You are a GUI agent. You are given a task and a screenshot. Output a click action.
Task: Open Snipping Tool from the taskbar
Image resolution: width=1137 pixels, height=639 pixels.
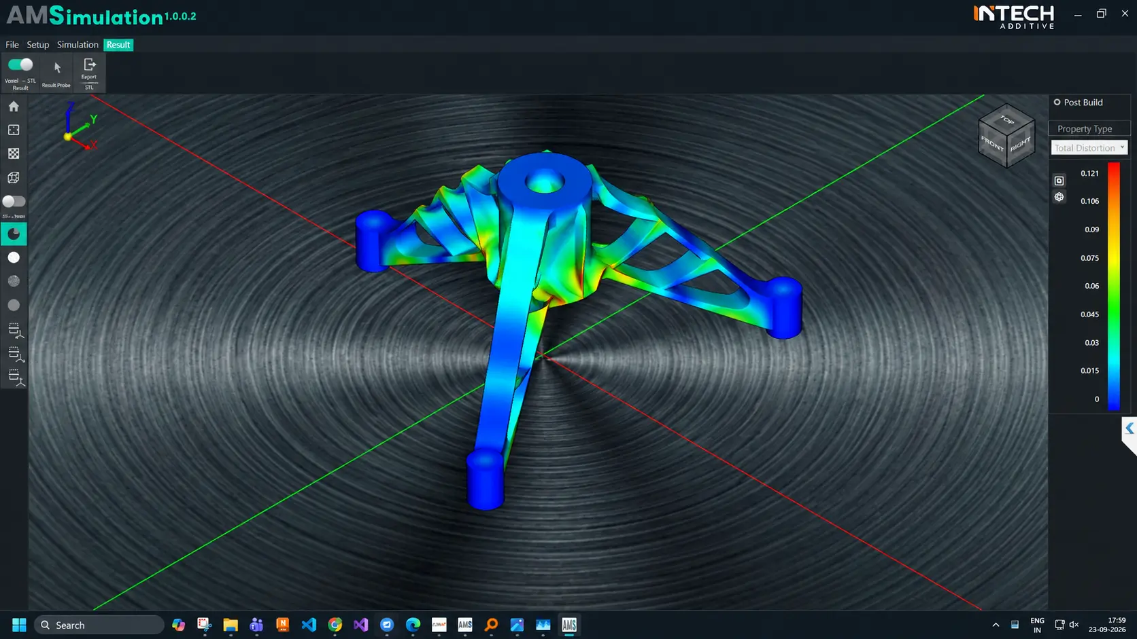point(204,625)
